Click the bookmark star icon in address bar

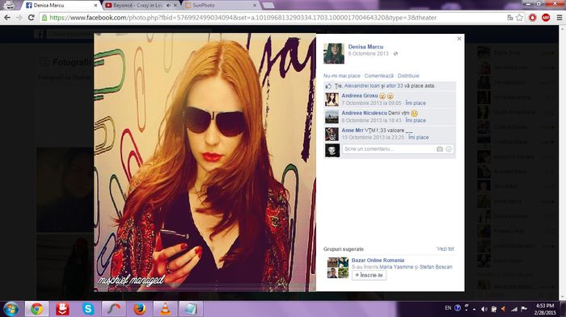point(519,18)
